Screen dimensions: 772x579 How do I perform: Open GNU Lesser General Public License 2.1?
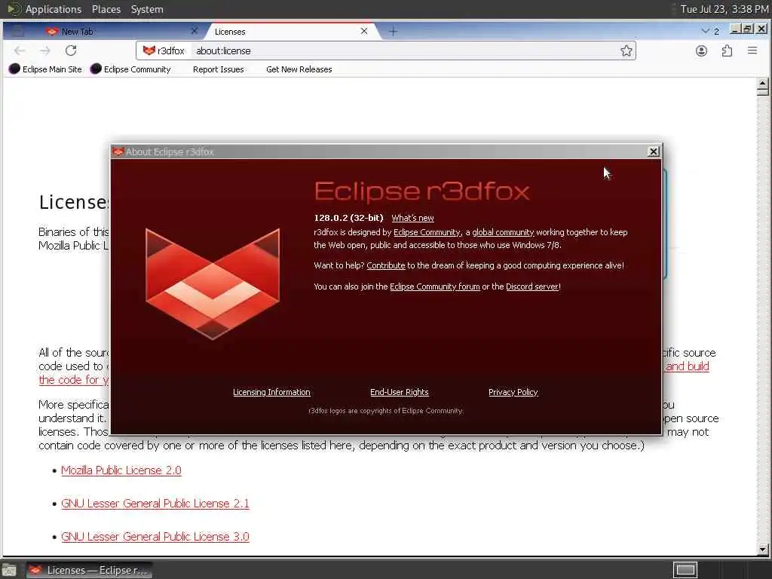pyautogui.click(x=155, y=503)
